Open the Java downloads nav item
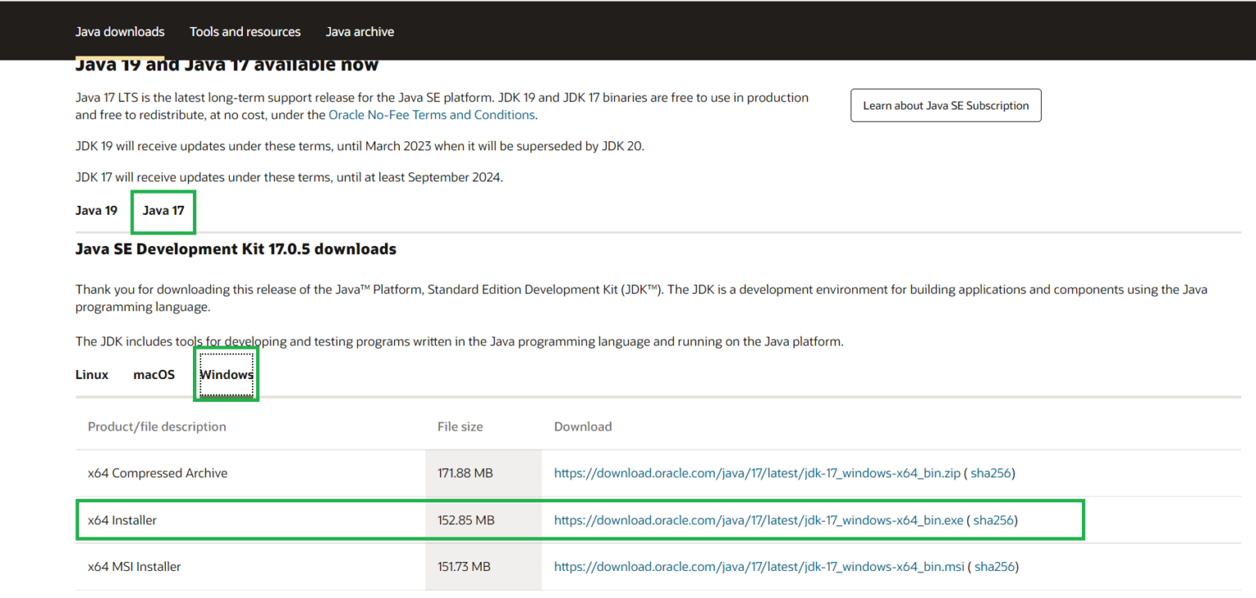Viewport: 1256px width, 598px height. 119,32
